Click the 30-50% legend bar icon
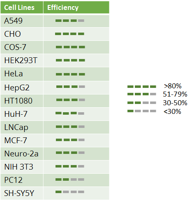The width and height of the screenshot is (192, 203). 142,103
